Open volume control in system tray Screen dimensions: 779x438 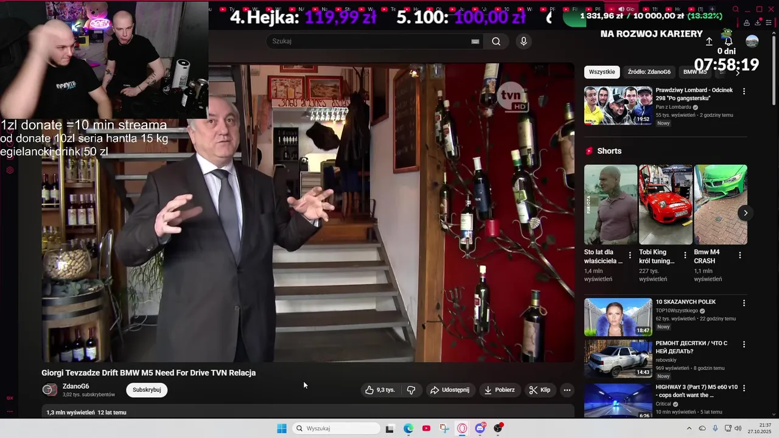(738, 428)
